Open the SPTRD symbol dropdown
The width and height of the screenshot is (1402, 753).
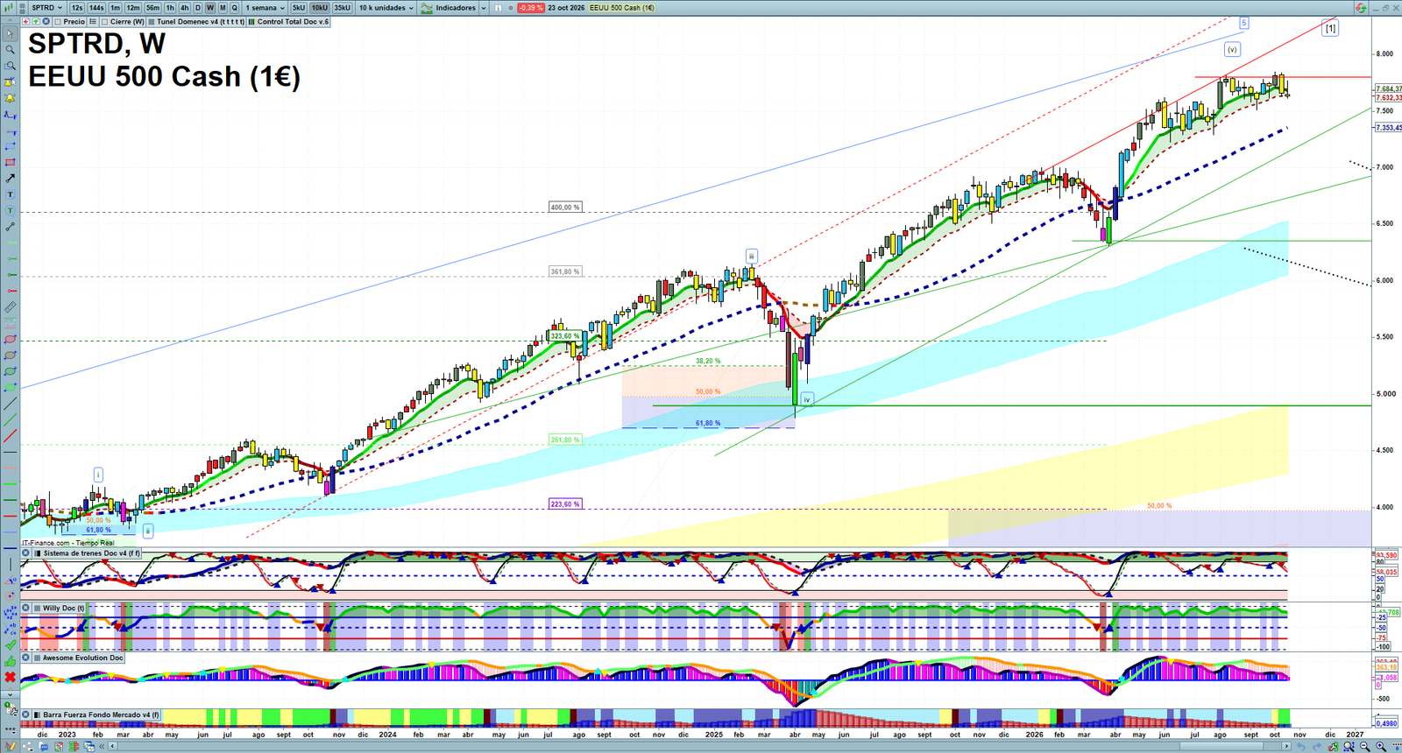pos(46,8)
